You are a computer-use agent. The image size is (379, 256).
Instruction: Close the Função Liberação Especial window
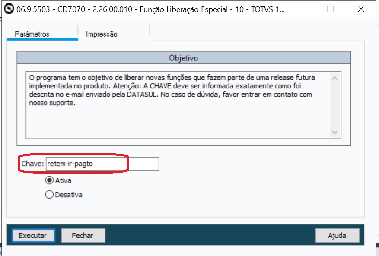tap(361, 9)
